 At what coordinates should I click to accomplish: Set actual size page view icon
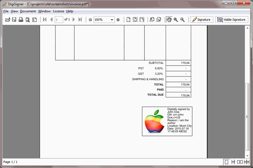tap(128, 20)
